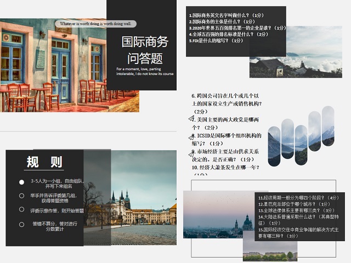
Task: Select the hollow bullet next to 答错不算分
Action: [21, 225]
